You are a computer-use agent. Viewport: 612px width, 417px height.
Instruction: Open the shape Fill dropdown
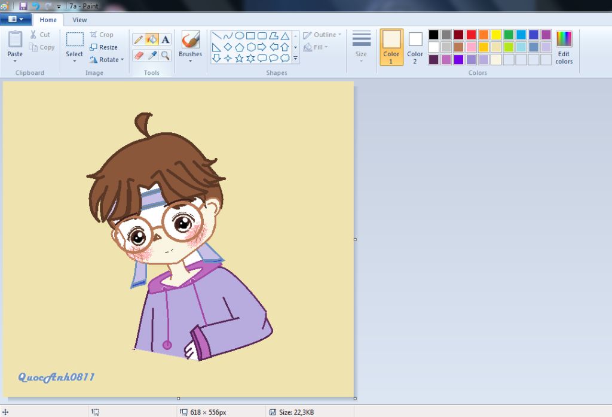(316, 47)
